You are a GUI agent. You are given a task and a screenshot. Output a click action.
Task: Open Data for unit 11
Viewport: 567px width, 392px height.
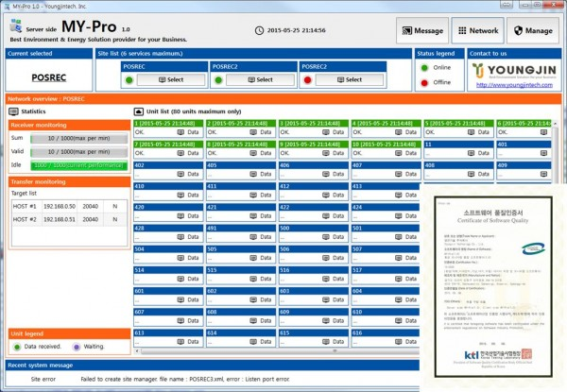click(x=478, y=153)
